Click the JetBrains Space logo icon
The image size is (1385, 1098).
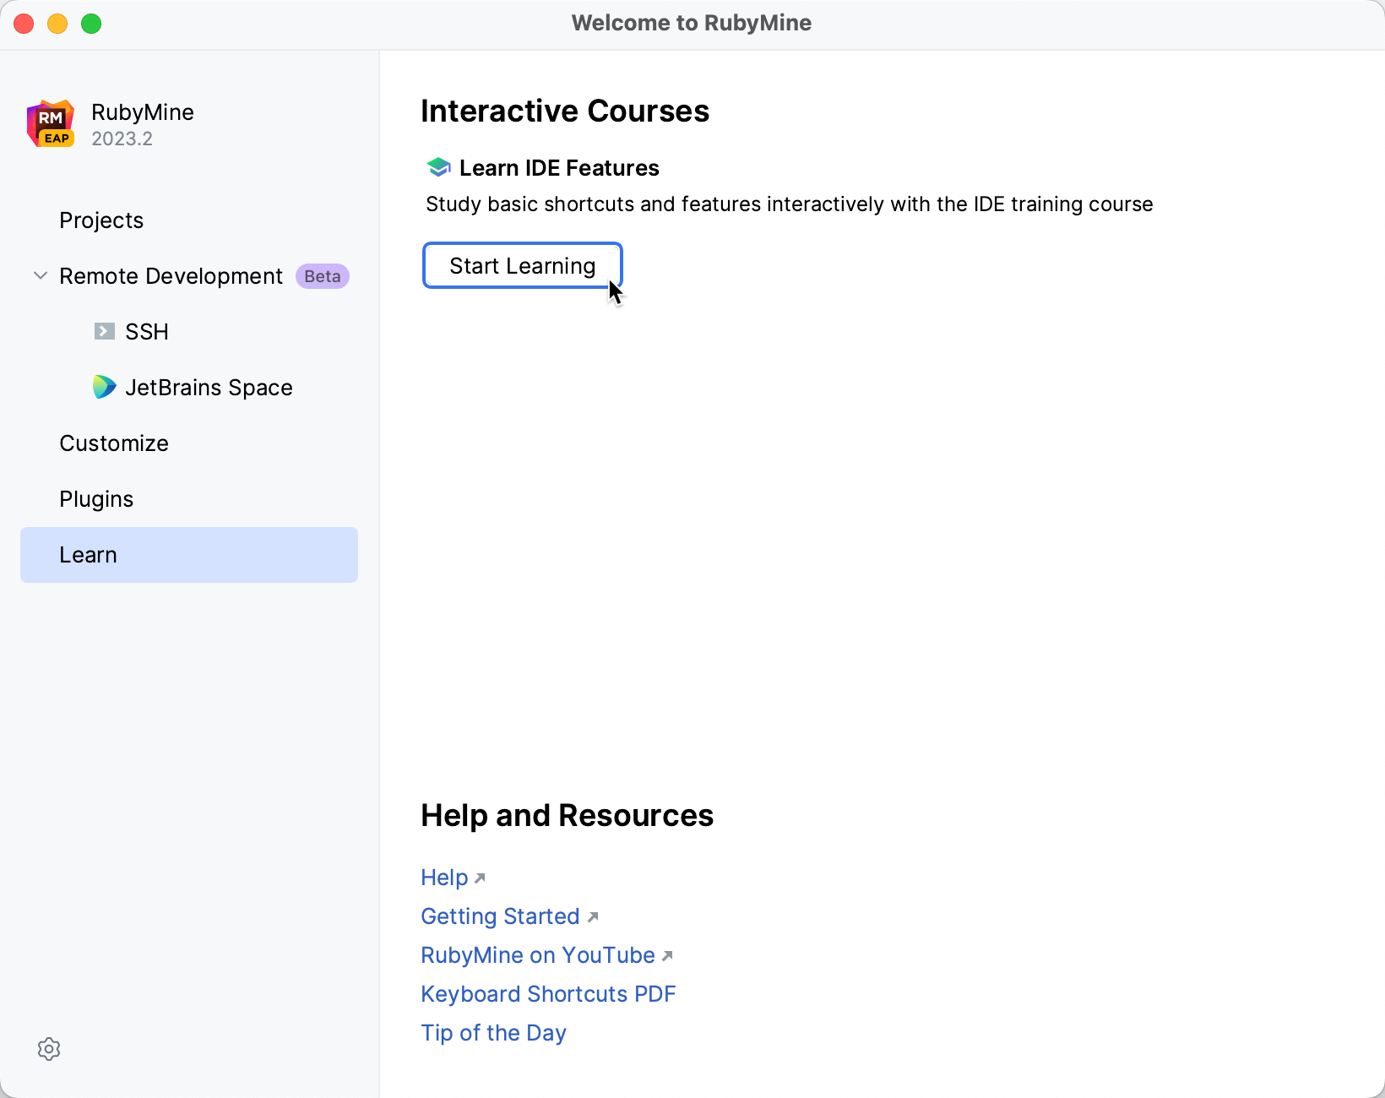[104, 387]
